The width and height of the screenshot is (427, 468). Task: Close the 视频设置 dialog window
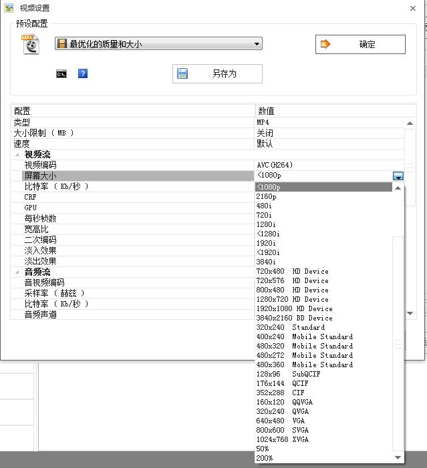click(412, 8)
